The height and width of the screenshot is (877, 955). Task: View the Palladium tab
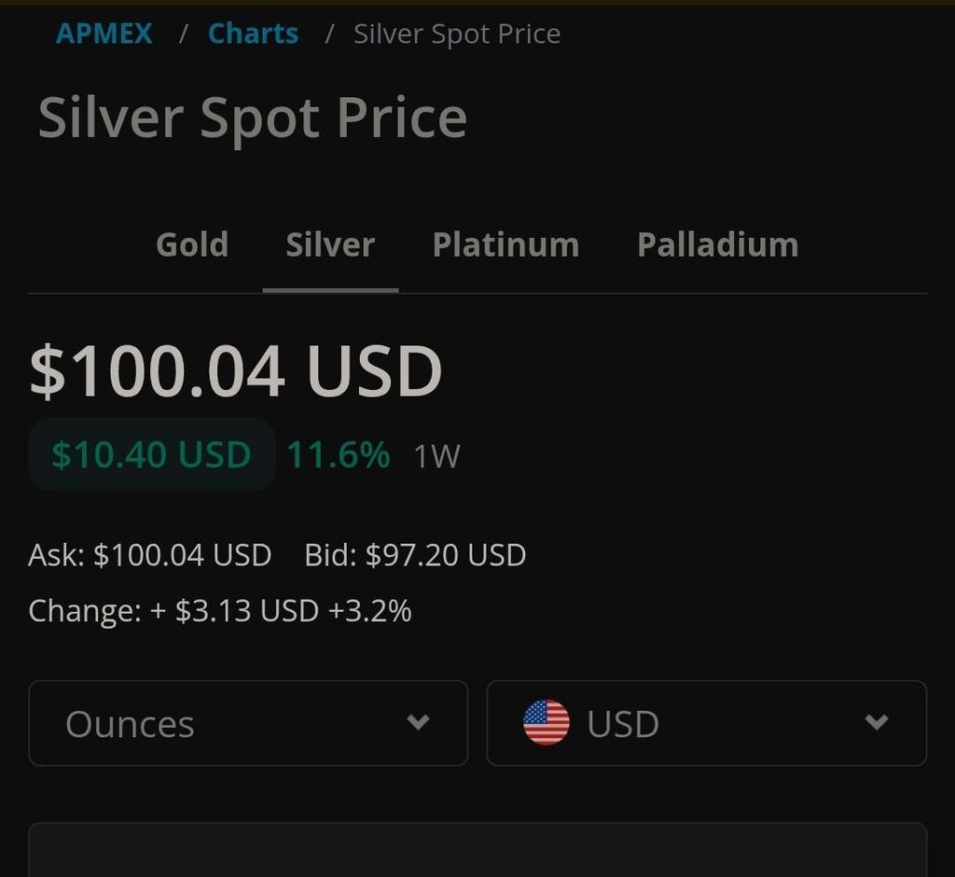click(x=717, y=244)
